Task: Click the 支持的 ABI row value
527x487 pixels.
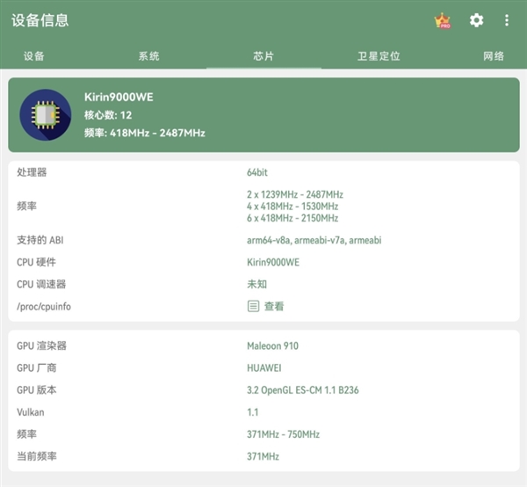Action: (x=314, y=240)
